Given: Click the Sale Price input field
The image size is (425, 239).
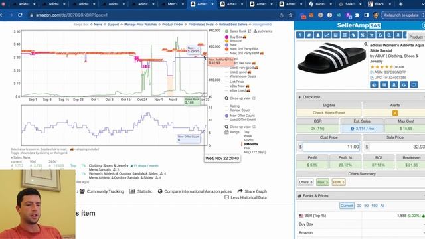Looking at the screenshot, I should [397, 147].
